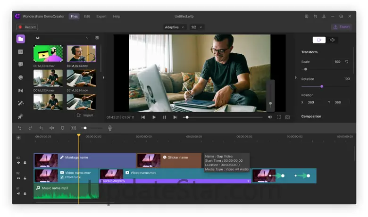
Task: Open the Edit menu
Action: pos(87,17)
